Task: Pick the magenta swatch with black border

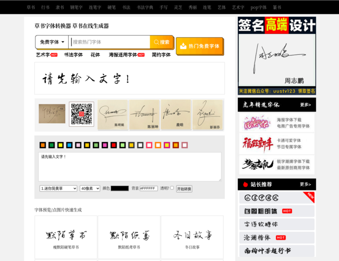Action: 105,145
